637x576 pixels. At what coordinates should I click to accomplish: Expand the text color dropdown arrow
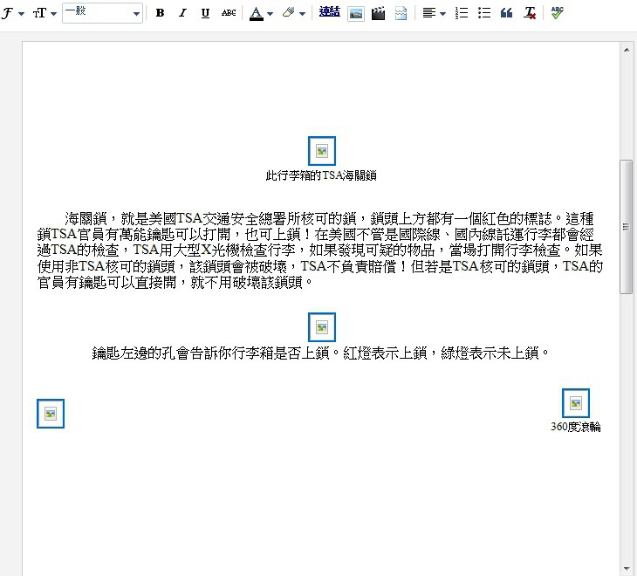point(271,13)
